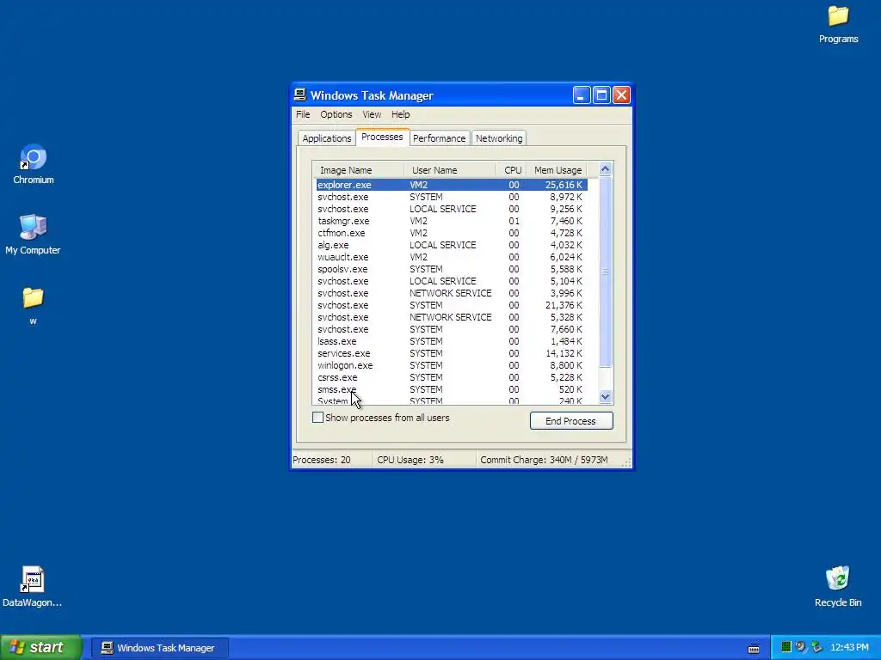Select svchost.exe row using 7,660 K
Screen dimensions: 881x660
451,329
